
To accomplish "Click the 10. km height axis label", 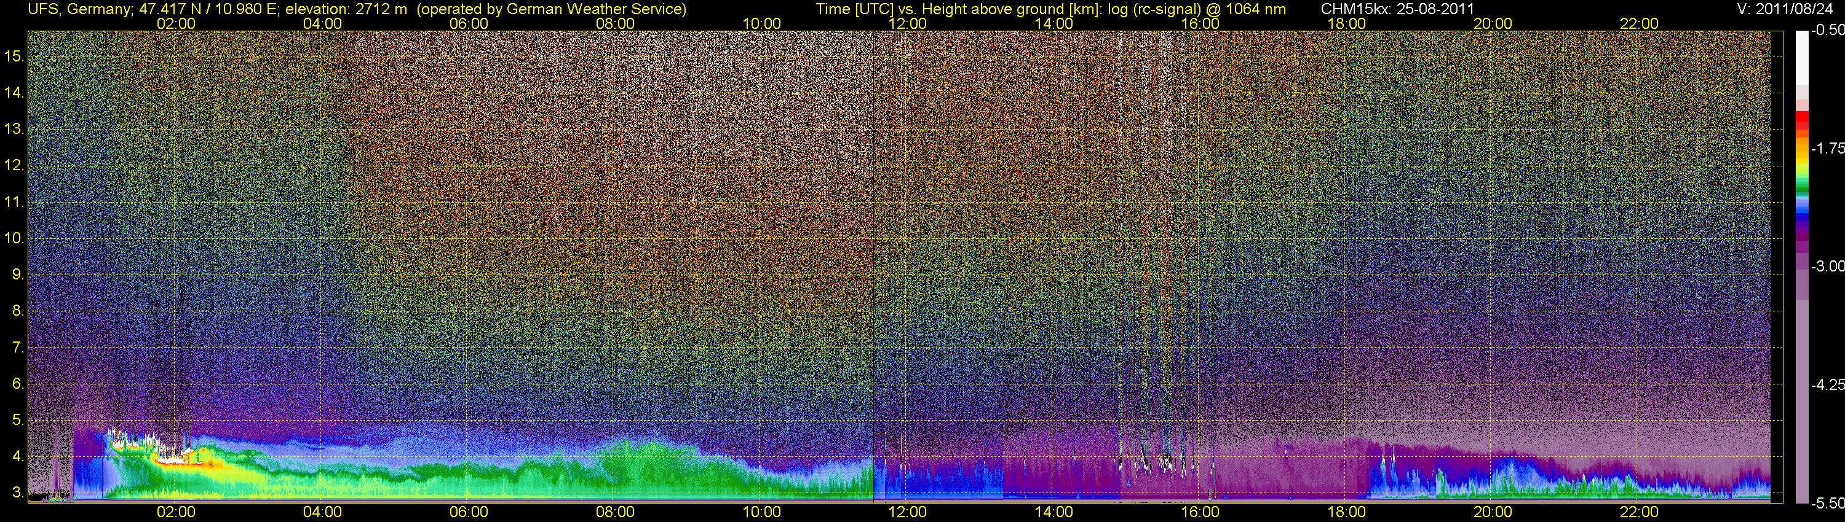I will [14, 238].
